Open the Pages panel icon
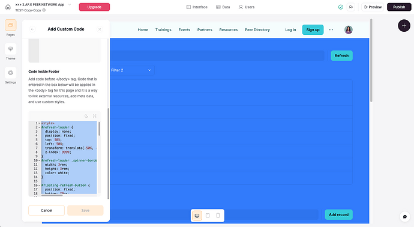Viewport: 414px width, 227px height. point(11,25)
